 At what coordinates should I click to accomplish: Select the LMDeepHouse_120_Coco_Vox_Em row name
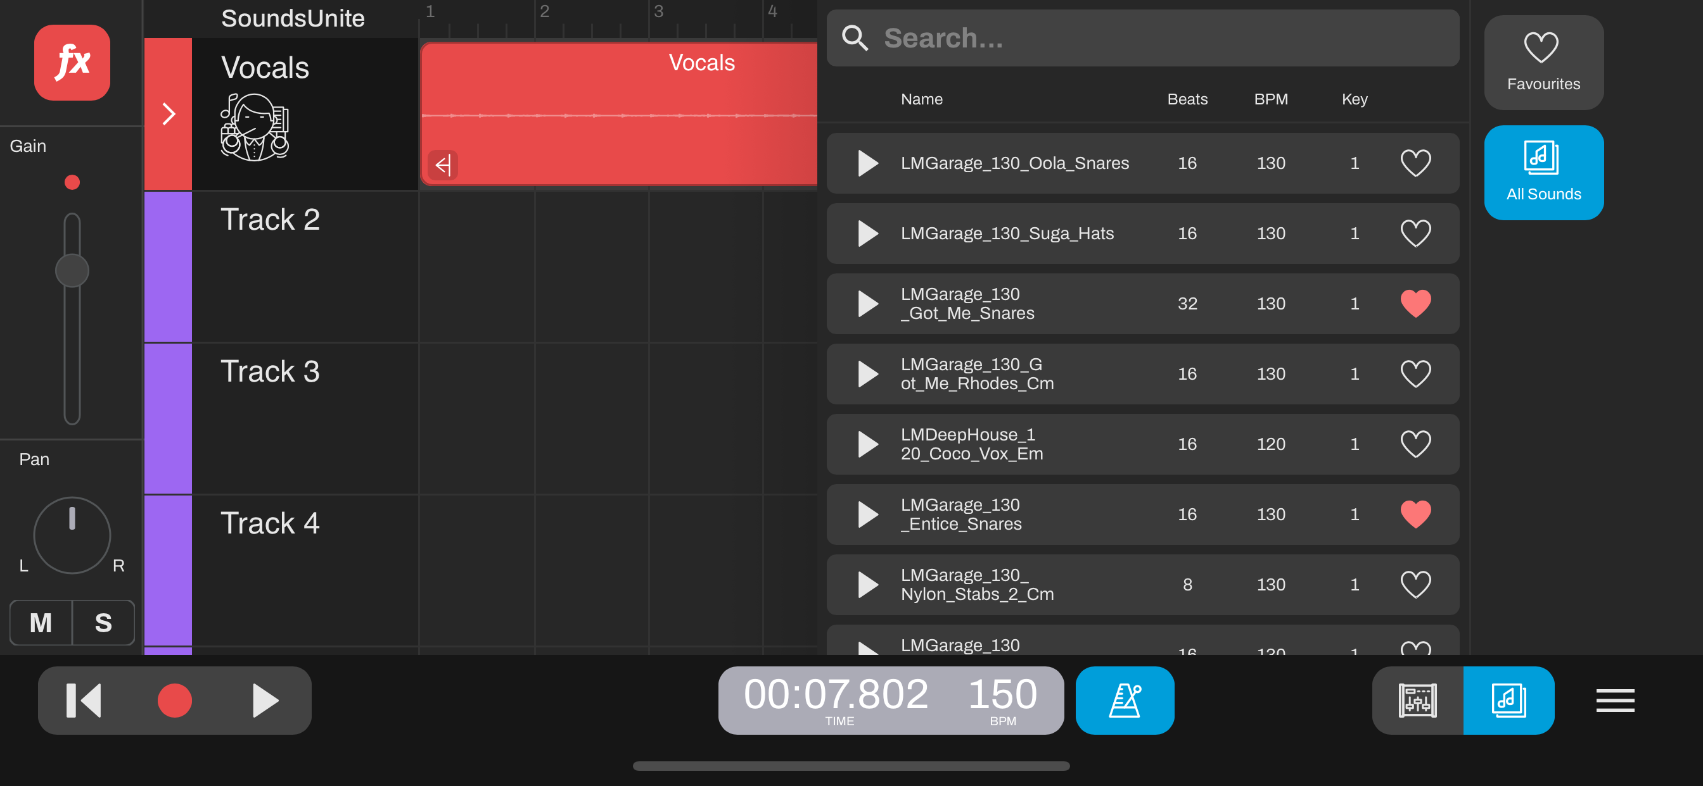pyautogui.click(x=972, y=444)
